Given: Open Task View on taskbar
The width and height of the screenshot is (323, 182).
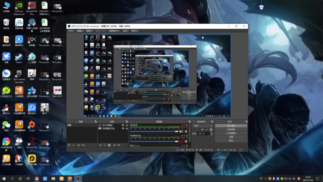Looking at the screenshot, I should coord(28,178).
